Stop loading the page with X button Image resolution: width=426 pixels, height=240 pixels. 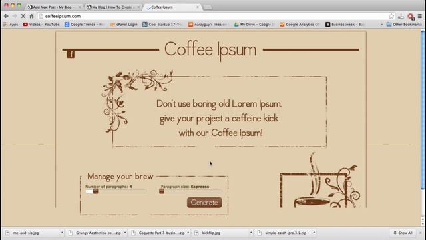tap(23, 16)
